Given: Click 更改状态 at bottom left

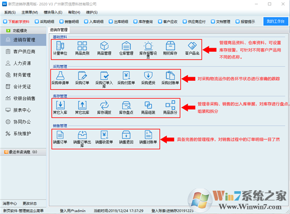Looking at the screenshot, I should point(30,204).
